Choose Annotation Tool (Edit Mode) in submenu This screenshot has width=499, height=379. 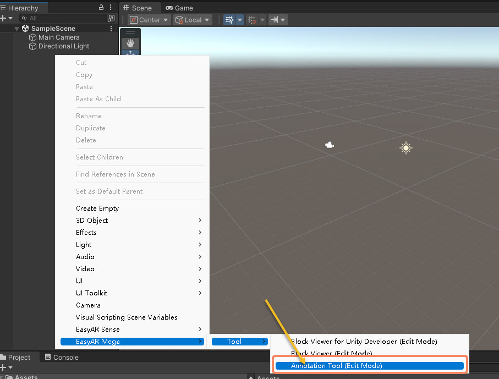[x=336, y=365]
